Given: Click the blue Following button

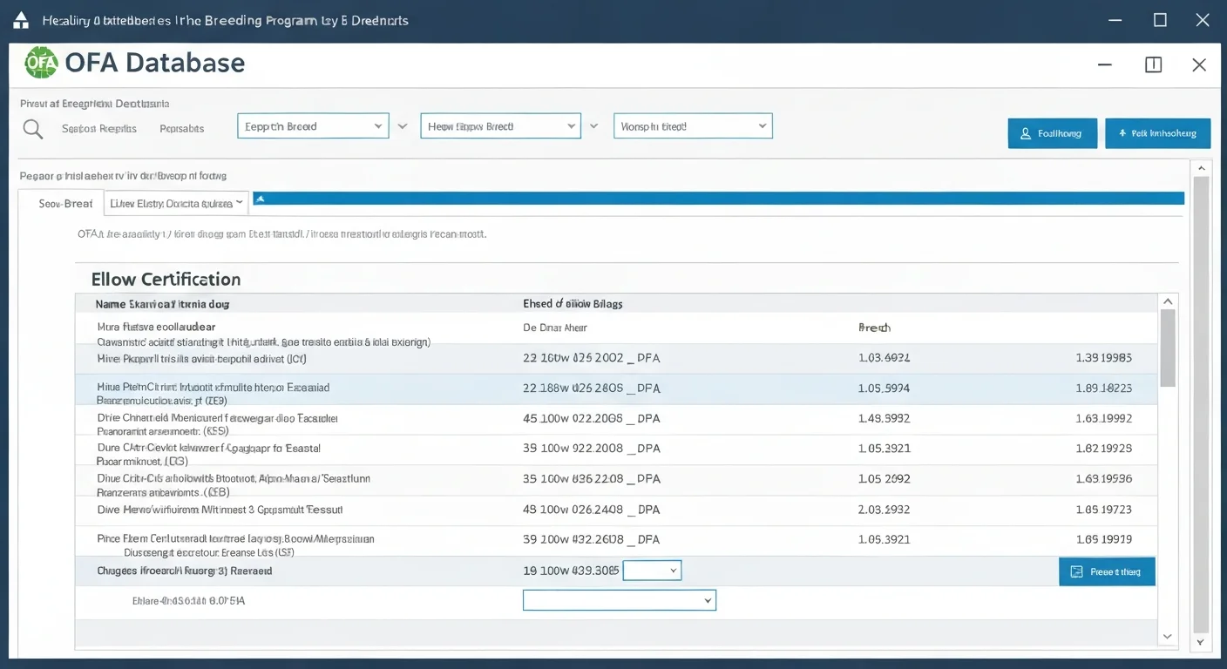Looking at the screenshot, I should pyautogui.click(x=1053, y=133).
